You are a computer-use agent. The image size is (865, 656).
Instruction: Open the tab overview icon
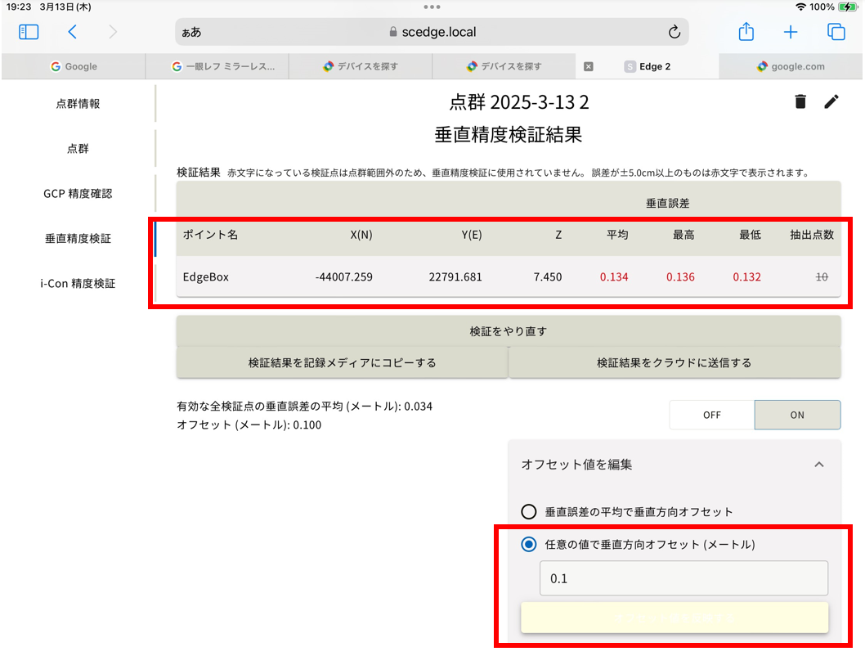click(836, 32)
